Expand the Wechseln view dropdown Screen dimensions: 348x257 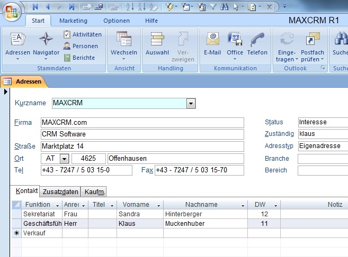123,59
